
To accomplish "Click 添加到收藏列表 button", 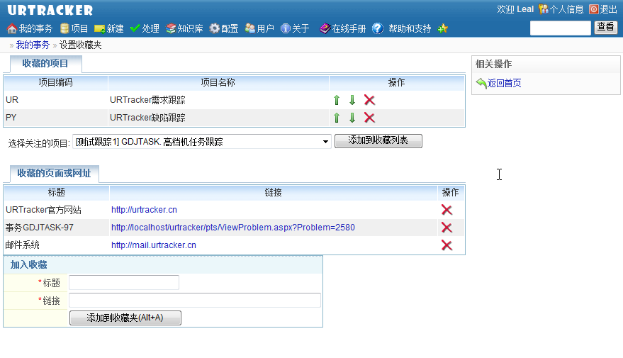I will (378, 140).
